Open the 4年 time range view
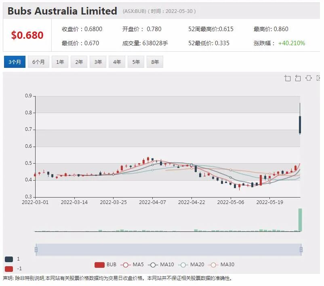Viewport: 324px width, 286px height. 117,62
